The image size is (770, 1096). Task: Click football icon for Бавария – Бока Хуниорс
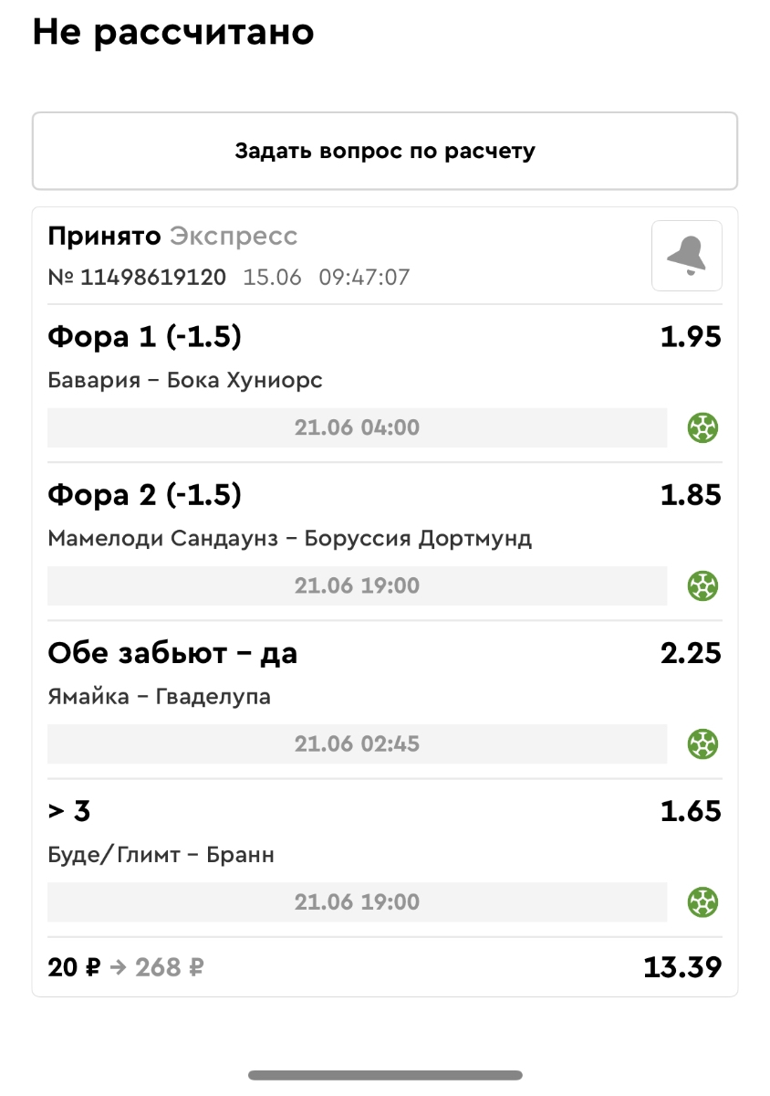pos(702,427)
